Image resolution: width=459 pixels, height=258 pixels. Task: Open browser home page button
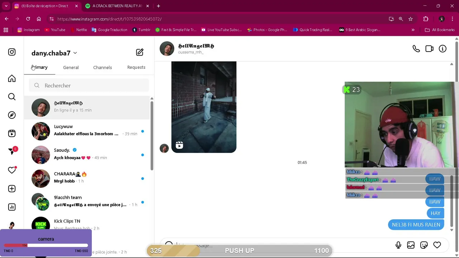[x=39, y=19]
